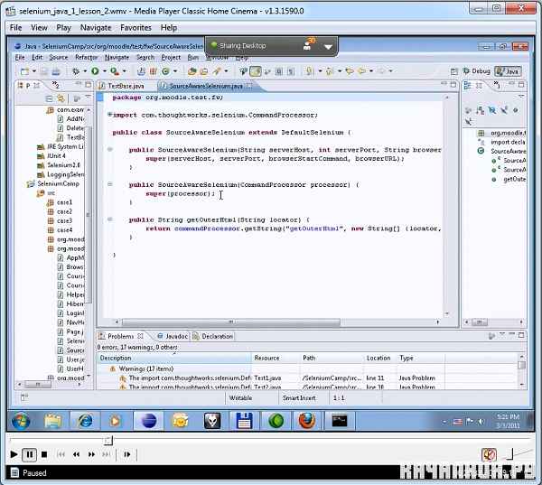Click floppy disk taskbar icon
Viewport: 542px width, 485px height.
click(244, 421)
